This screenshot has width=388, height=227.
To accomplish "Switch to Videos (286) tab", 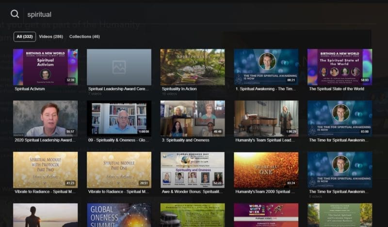I will [51, 37].
